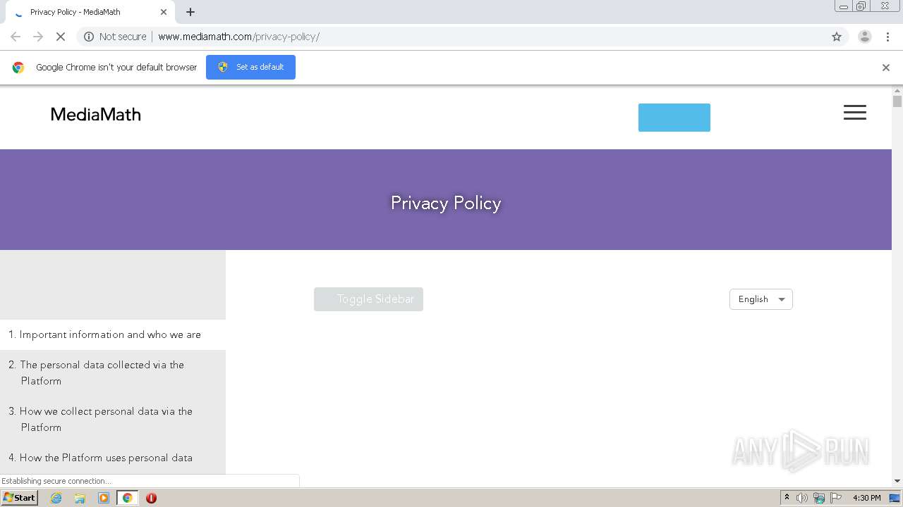The height and width of the screenshot is (507, 903).
Task: Close the Privacy Policy tab
Action: (164, 12)
